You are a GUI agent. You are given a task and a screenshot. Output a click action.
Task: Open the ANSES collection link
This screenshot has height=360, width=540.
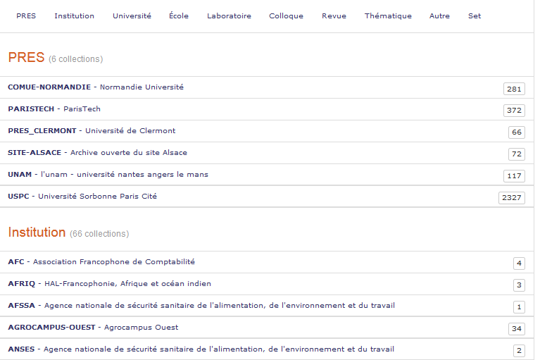click(x=201, y=349)
